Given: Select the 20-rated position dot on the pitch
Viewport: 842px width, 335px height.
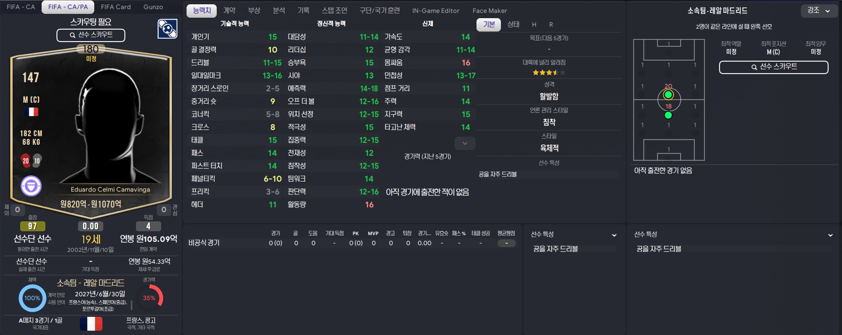Looking at the screenshot, I should click(x=668, y=95).
